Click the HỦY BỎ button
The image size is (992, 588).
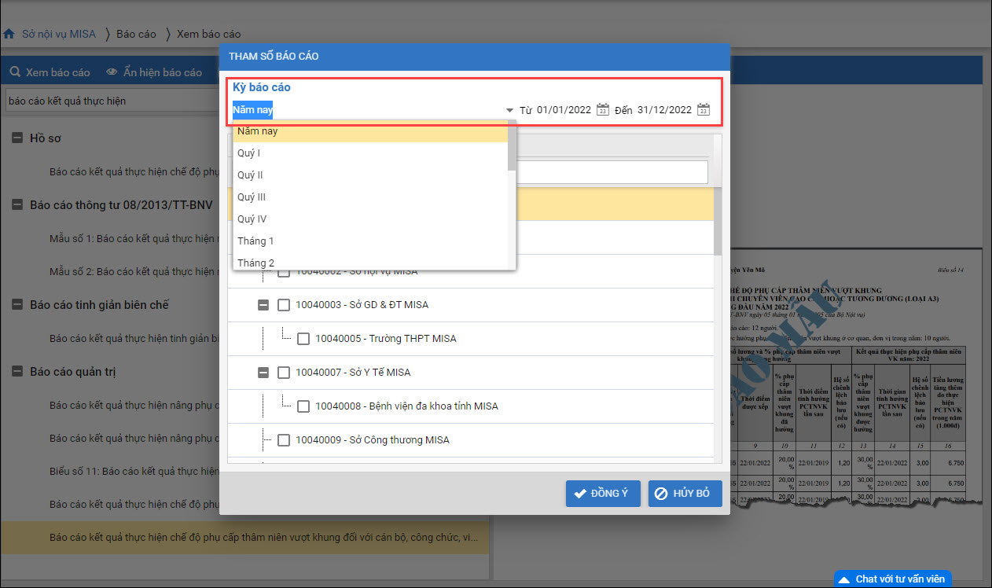pos(685,494)
